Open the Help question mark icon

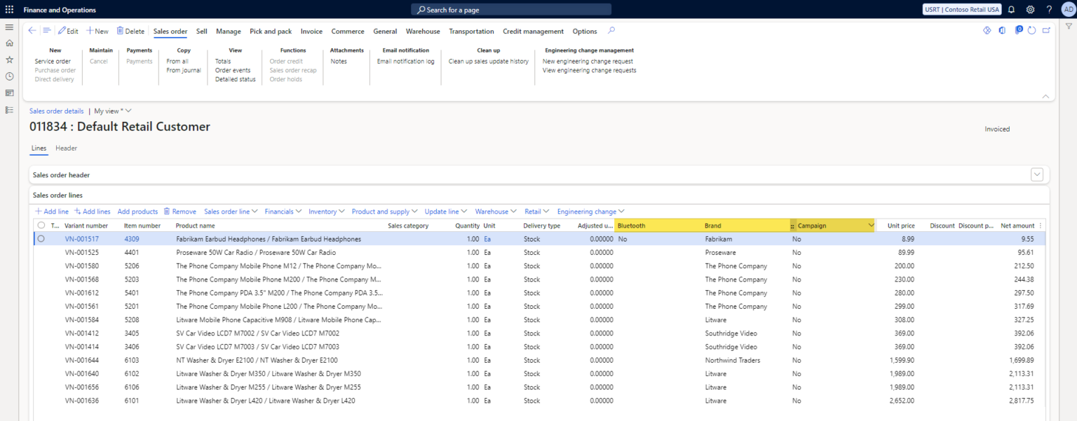(x=1050, y=9)
